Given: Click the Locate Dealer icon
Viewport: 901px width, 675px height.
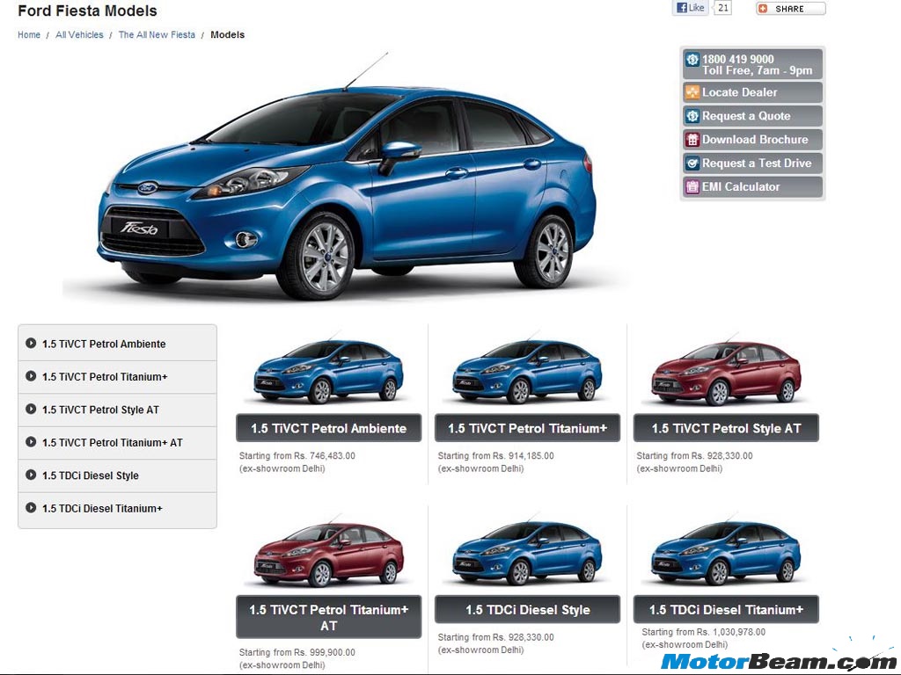Looking at the screenshot, I should coord(692,91).
